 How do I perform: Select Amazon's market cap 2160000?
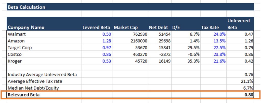click(130, 41)
